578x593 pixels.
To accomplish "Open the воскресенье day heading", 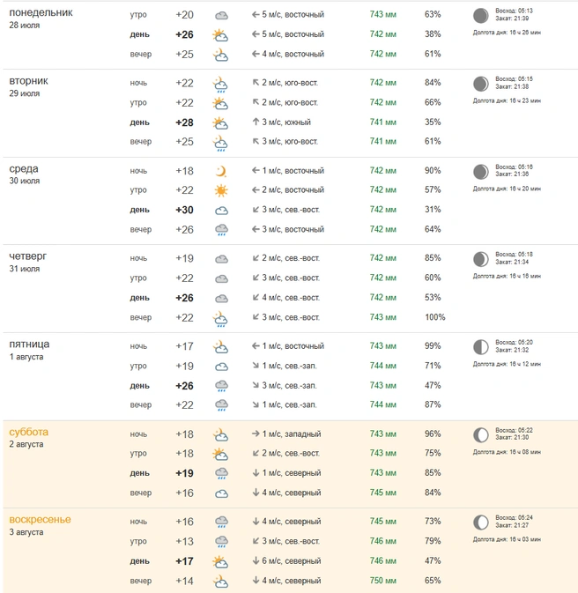I will click(41, 520).
